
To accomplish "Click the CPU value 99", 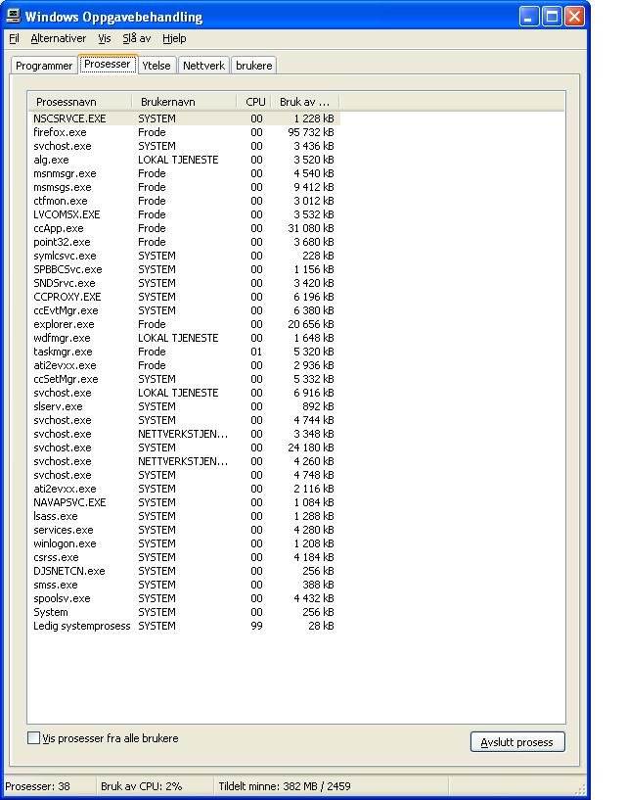I will click(256, 626).
